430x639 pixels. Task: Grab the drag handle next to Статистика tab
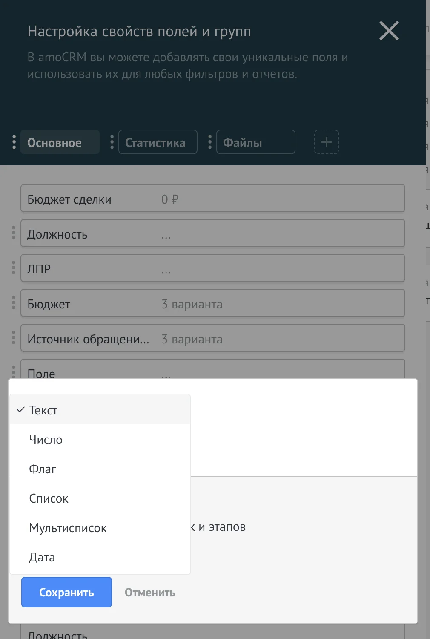(x=112, y=142)
